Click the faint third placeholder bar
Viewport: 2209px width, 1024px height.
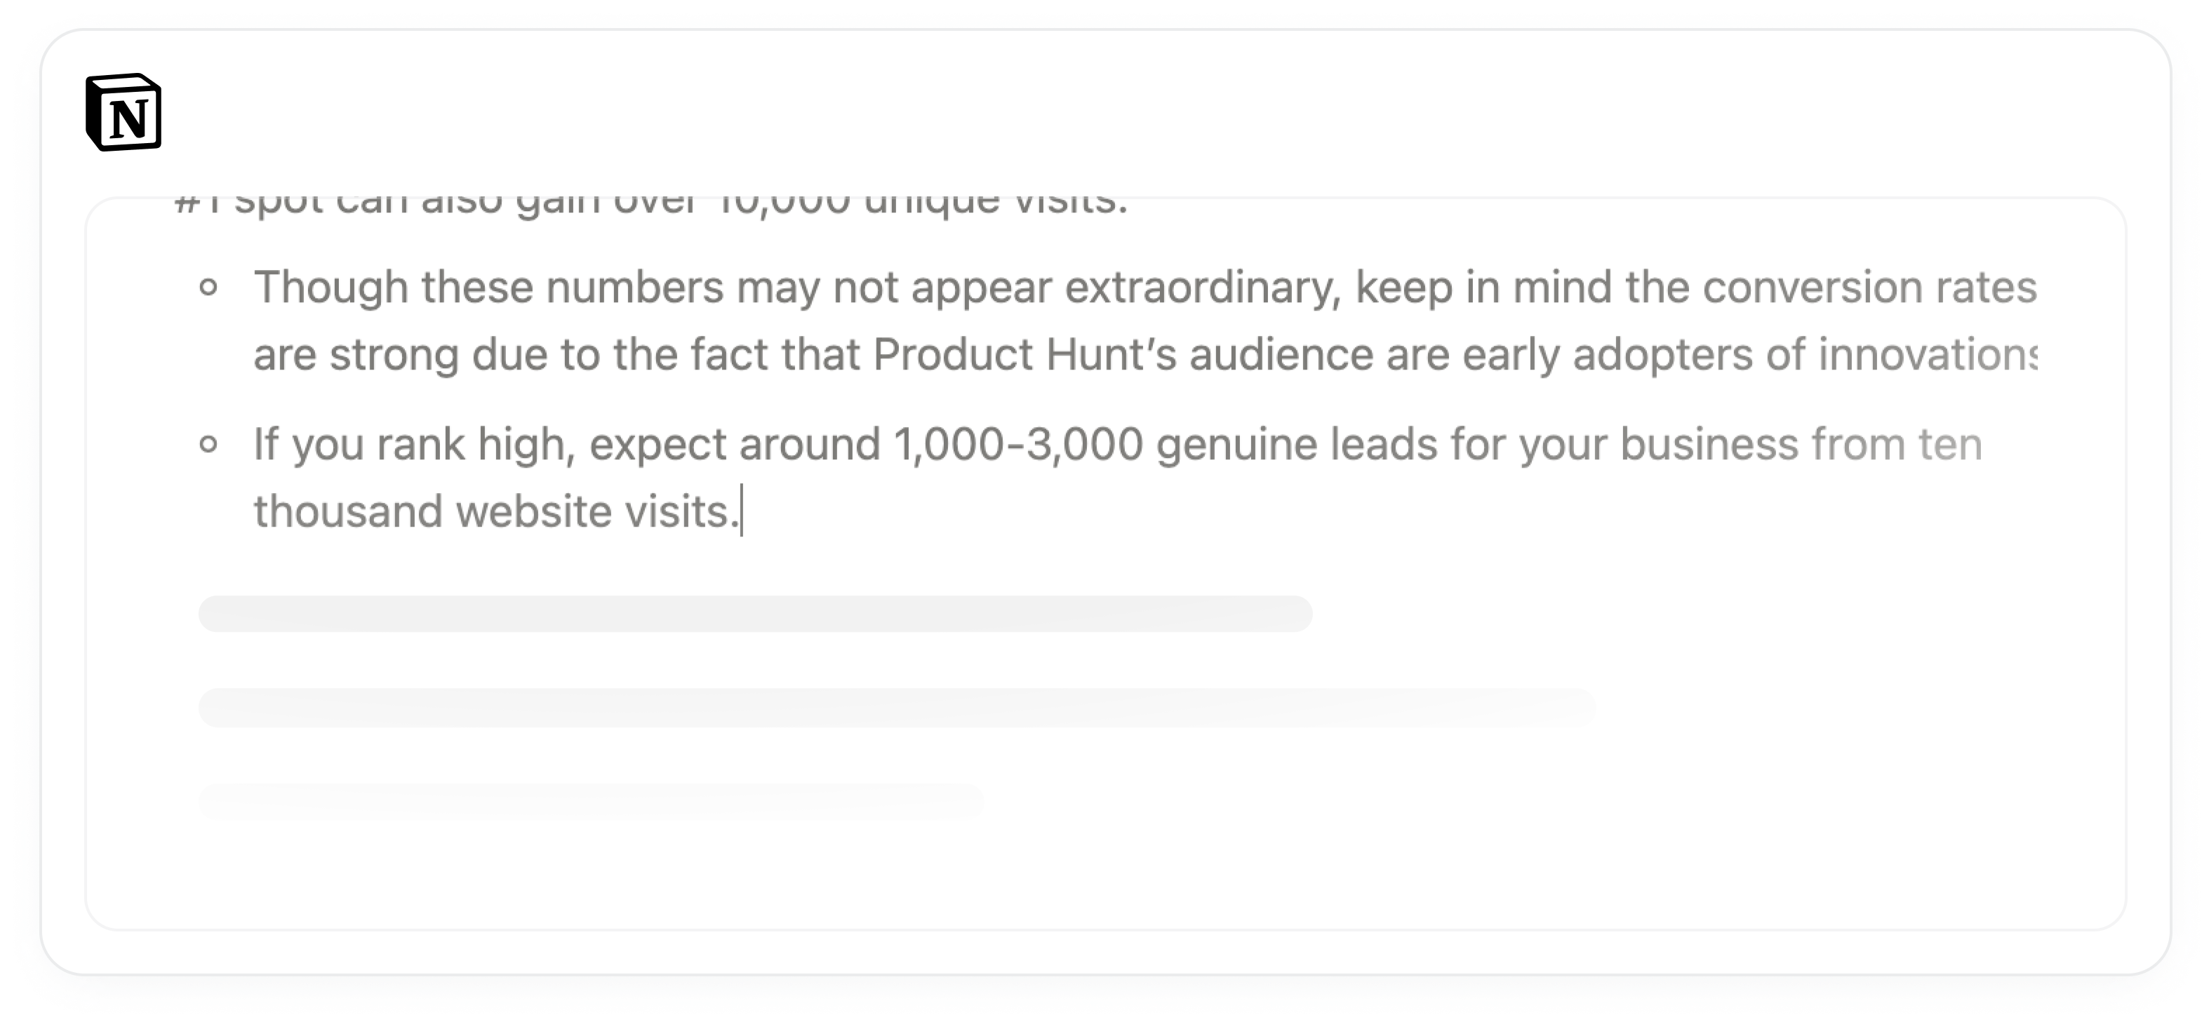[x=590, y=800]
